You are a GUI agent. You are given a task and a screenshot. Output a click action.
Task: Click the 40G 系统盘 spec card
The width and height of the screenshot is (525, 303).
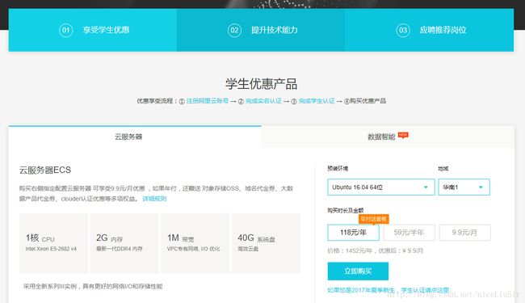click(x=266, y=243)
